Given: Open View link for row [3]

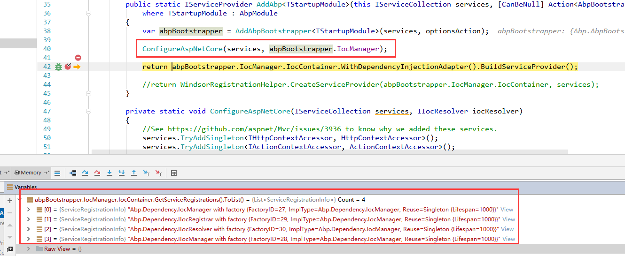Looking at the screenshot, I should click(x=508, y=239).
